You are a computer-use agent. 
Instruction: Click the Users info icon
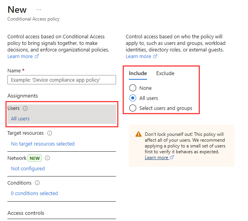point(25,108)
